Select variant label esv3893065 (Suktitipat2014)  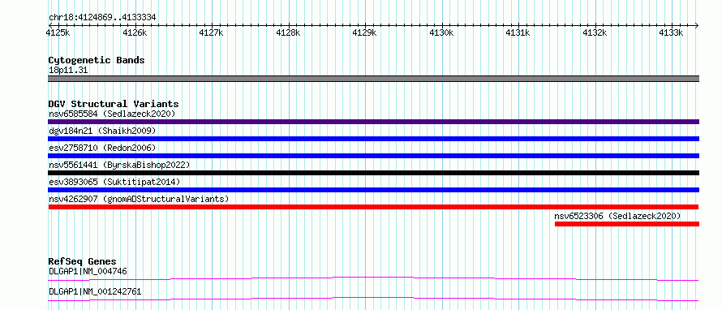click(x=114, y=182)
